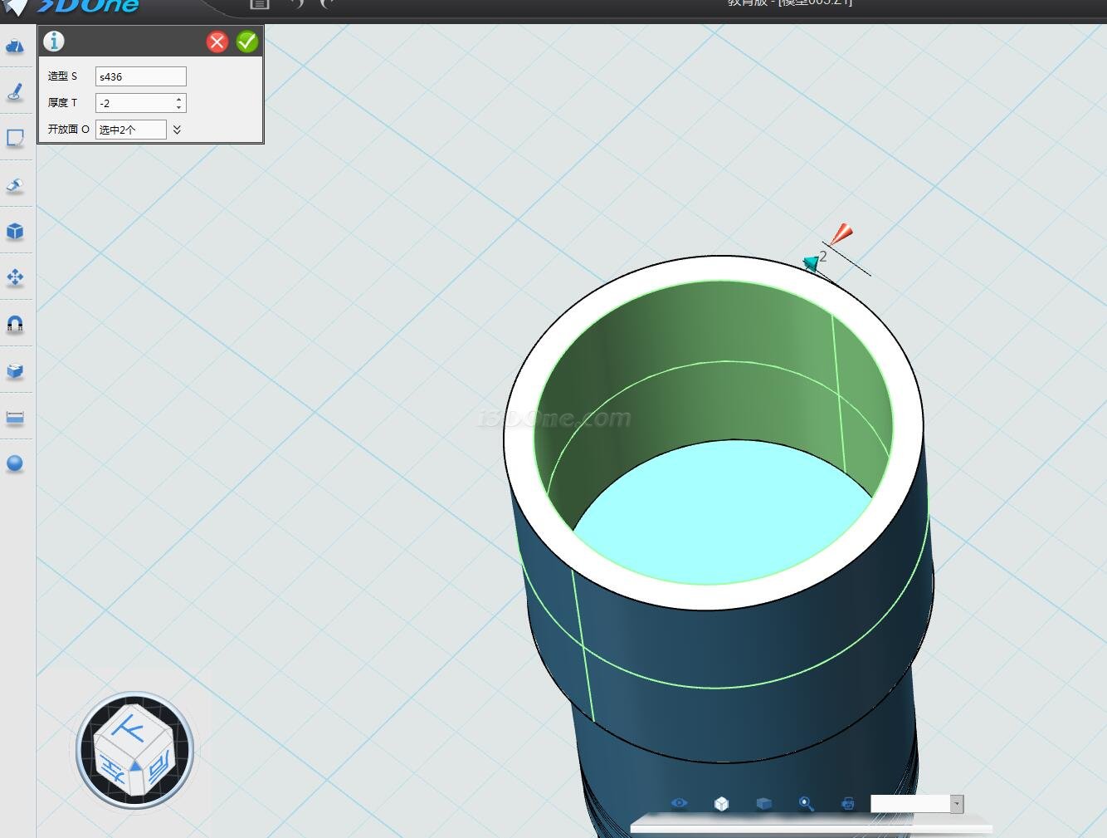Viewport: 1107px width, 838px height.
Task: Click the blue sphere material icon
Action: [15, 463]
